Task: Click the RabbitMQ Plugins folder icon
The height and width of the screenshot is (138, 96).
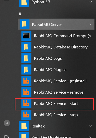Action: coord(26,70)
